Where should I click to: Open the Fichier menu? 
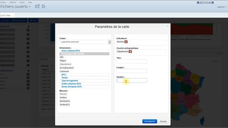tap(3, 2)
